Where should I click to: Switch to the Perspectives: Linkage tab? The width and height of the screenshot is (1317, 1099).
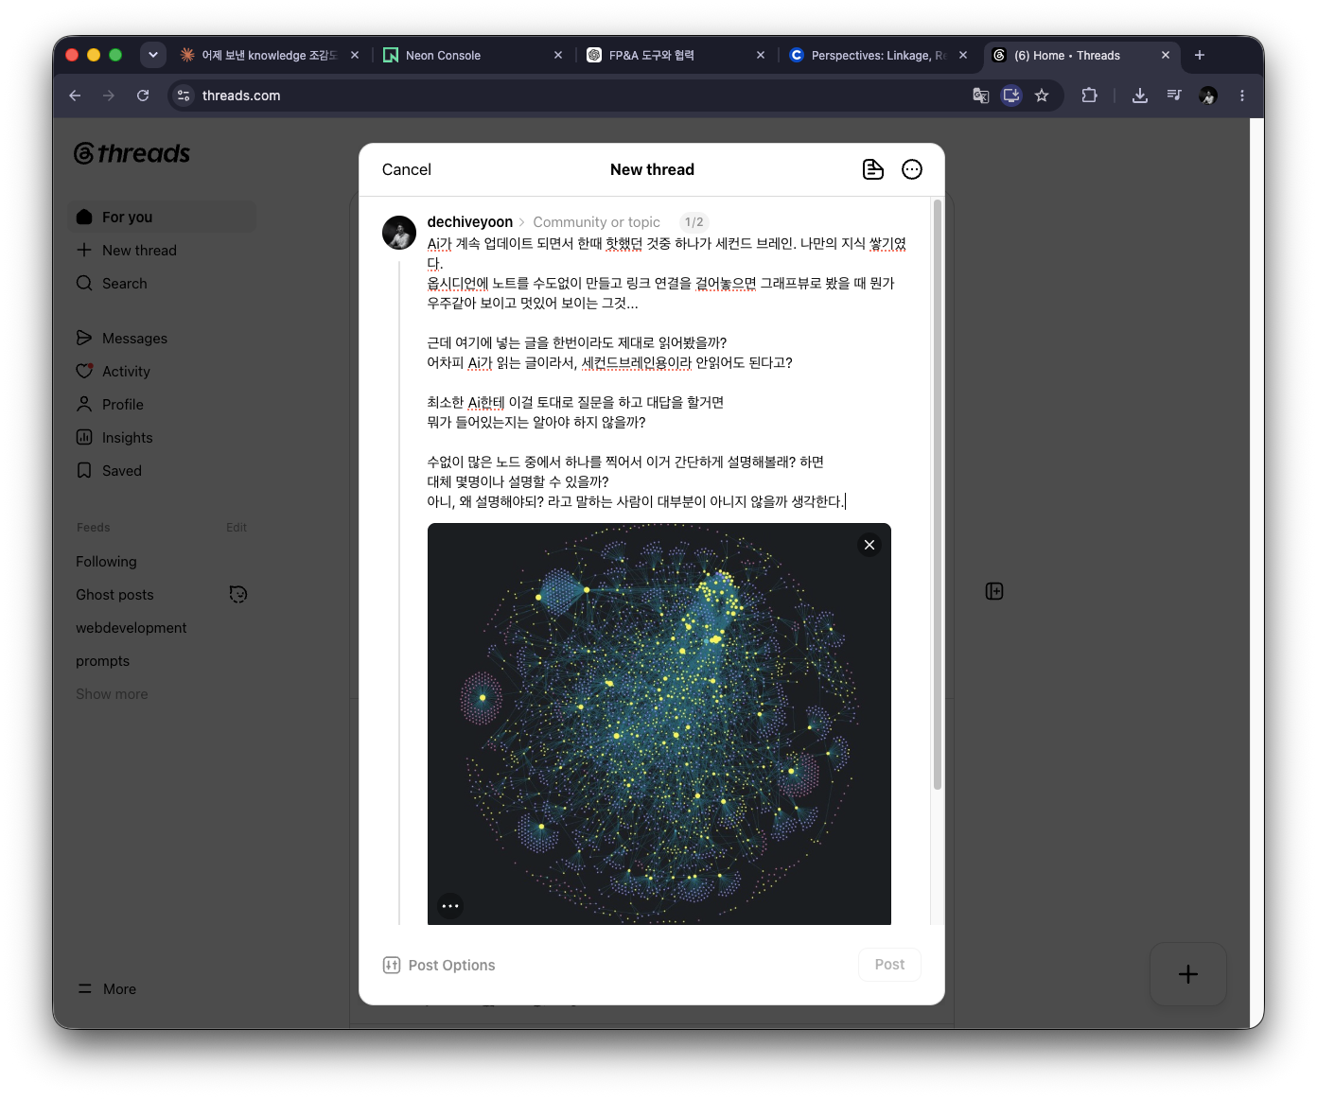(878, 55)
